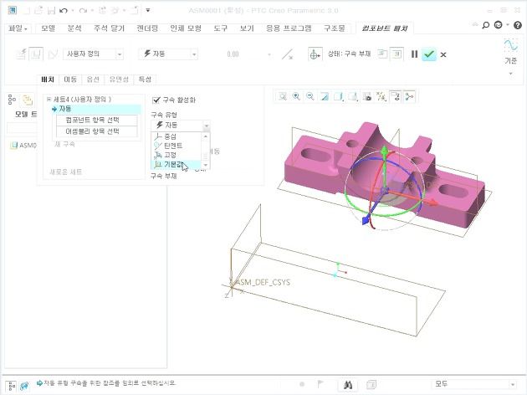Click the Save disk icon in quick access toolbar

(x=51, y=10)
